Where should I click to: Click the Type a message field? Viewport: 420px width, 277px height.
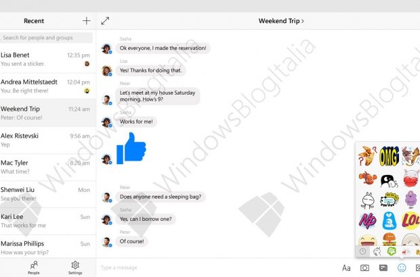(217, 268)
